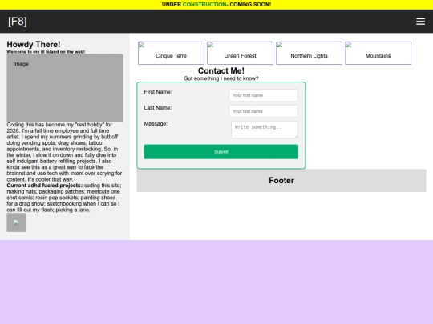Open the hamburger menu icon
Viewport: 433px width, 324px height.
(x=420, y=22)
